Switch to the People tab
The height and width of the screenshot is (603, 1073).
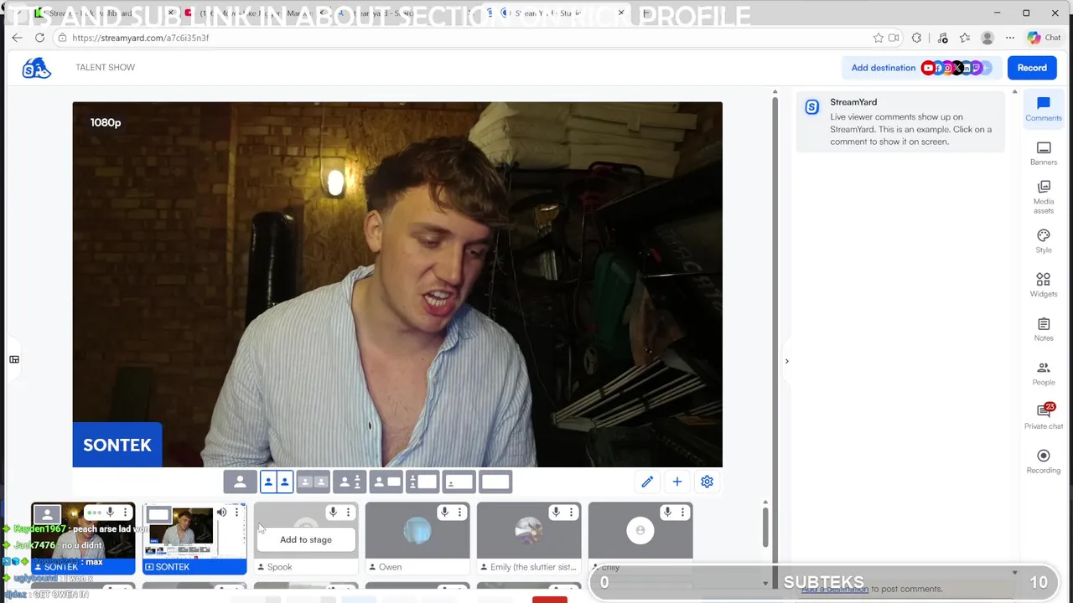pos(1044,374)
